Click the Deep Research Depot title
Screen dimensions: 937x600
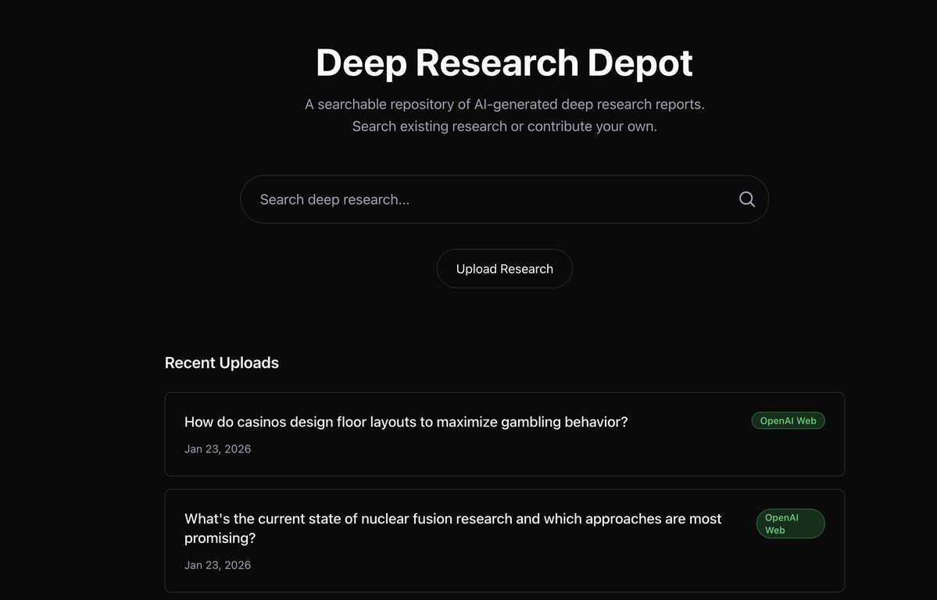(504, 62)
